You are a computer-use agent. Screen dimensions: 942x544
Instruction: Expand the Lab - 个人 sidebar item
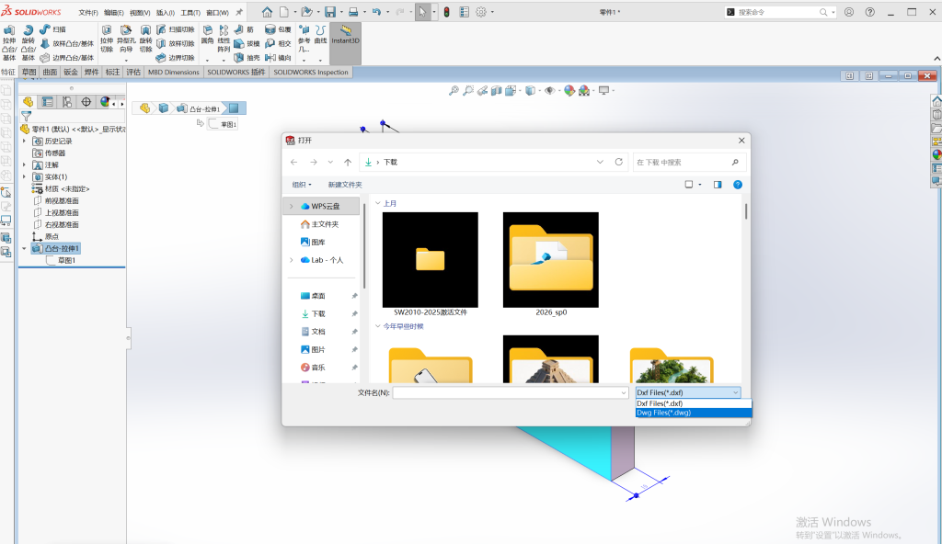(292, 260)
